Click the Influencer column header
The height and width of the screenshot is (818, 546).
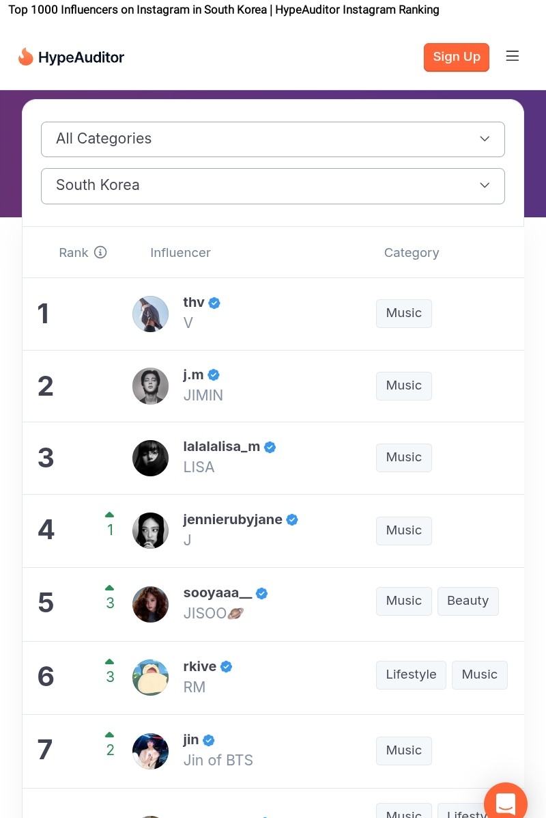click(180, 252)
